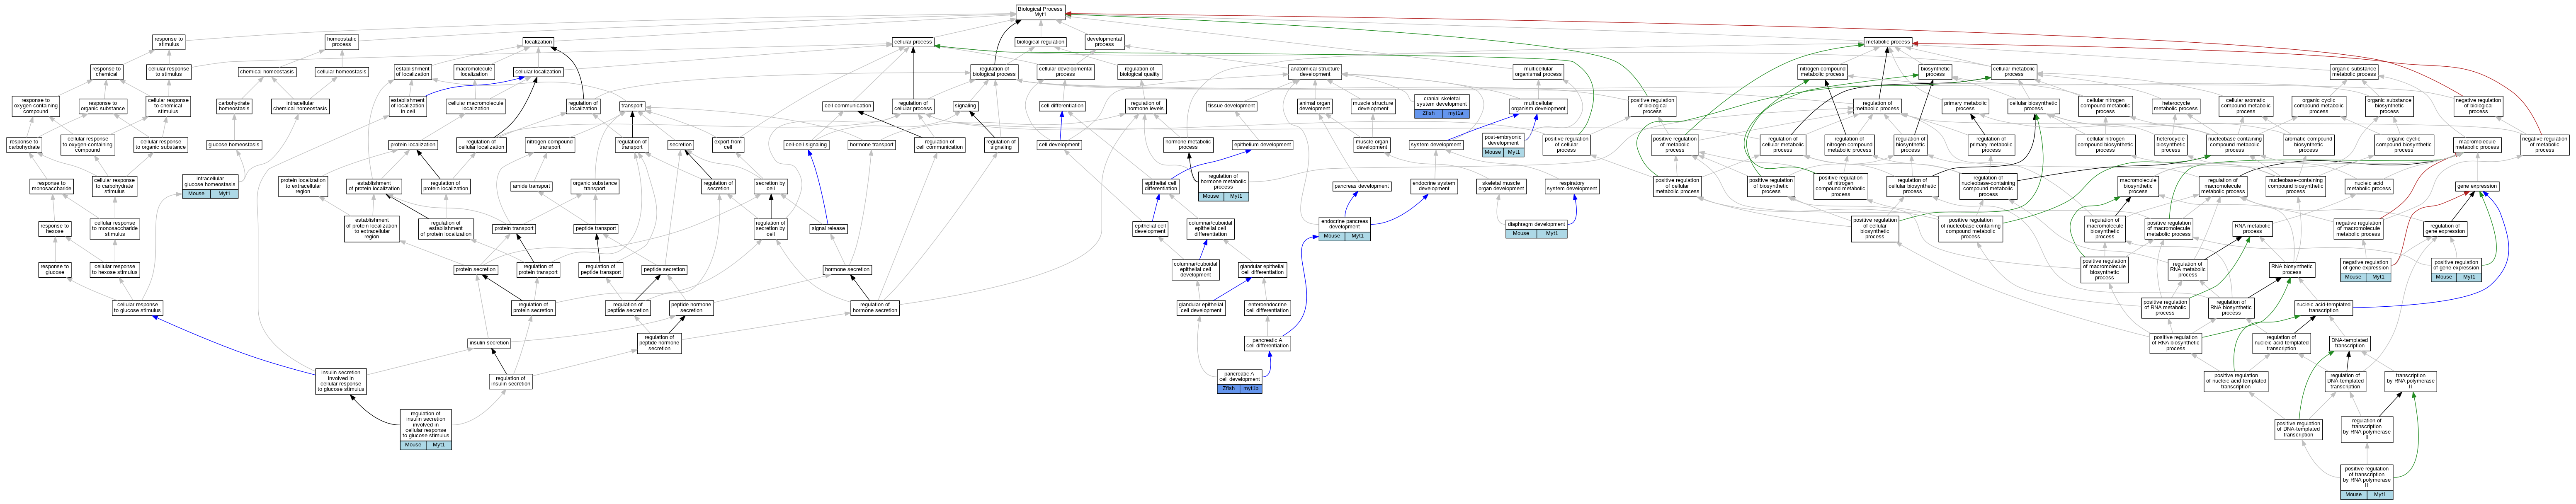Click the 'cell differentiation' node
The image size is (2576, 504).
pyautogui.click(x=1062, y=106)
